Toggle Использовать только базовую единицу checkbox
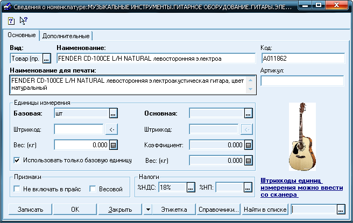 pos(17,160)
